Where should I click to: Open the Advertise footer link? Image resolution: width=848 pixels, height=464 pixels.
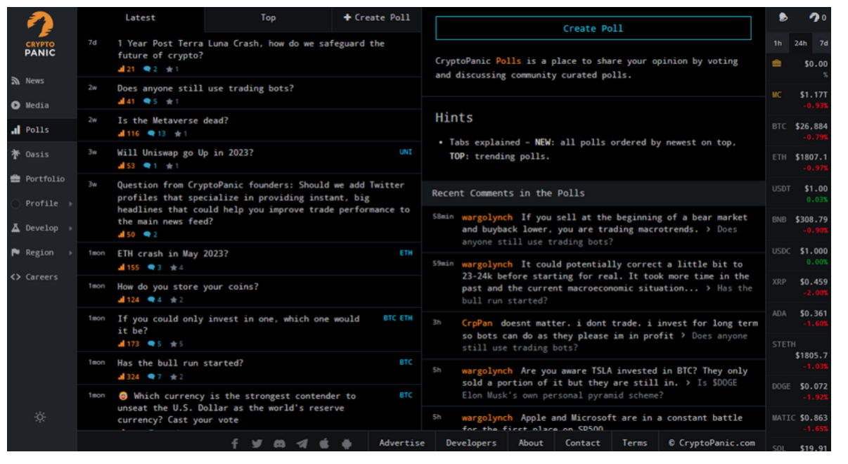click(x=402, y=443)
